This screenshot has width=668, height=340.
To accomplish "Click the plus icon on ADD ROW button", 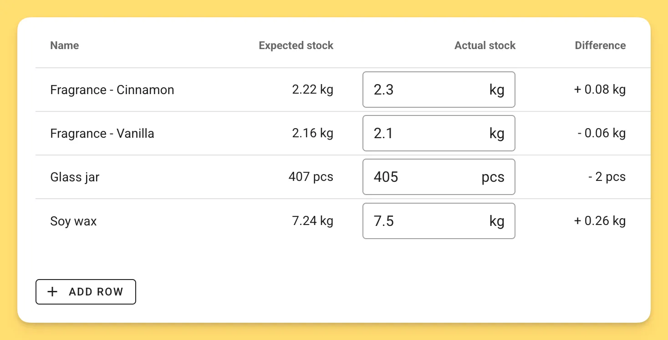I will (53, 291).
